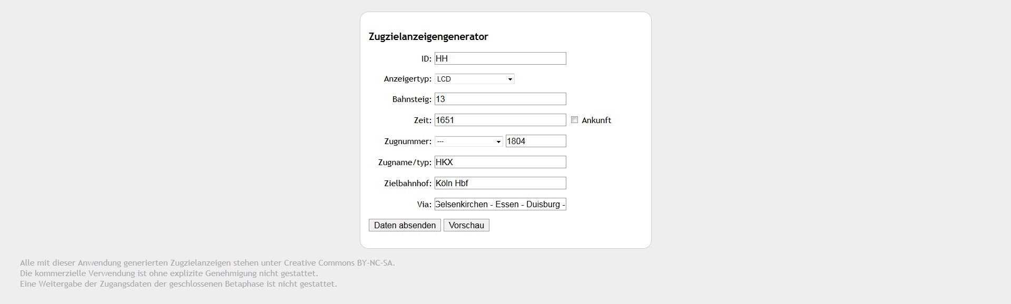
Task: Click the Bahnsteig field with value 13
Action: click(x=500, y=99)
